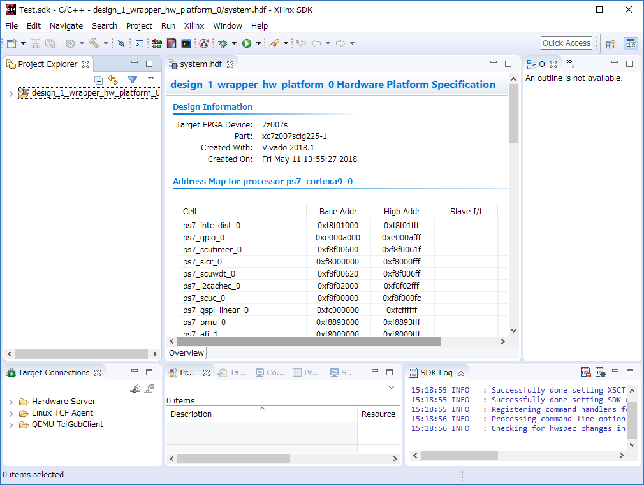Image resolution: width=644 pixels, height=485 pixels.
Task: Click the SDK Log settings icon
Action: coord(600,372)
